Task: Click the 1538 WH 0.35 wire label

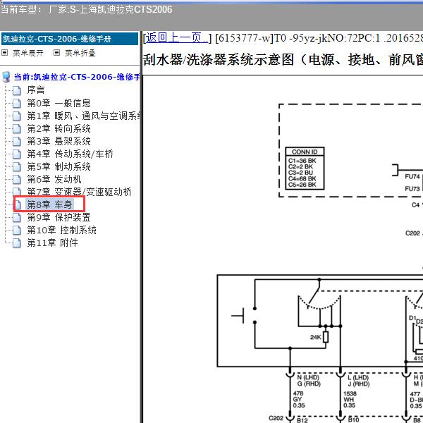Action: click(x=350, y=400)
